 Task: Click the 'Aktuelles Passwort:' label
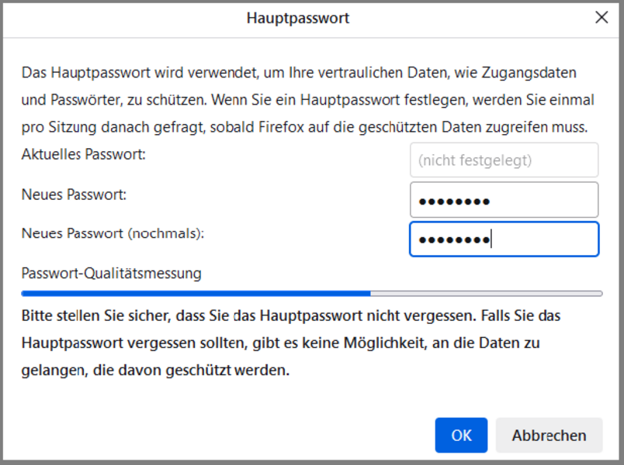(84, 154)
